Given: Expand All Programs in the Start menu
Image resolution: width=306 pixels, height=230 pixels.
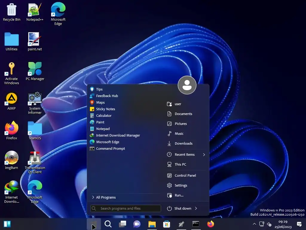Looking at the screenshot, I should [125, 197].
